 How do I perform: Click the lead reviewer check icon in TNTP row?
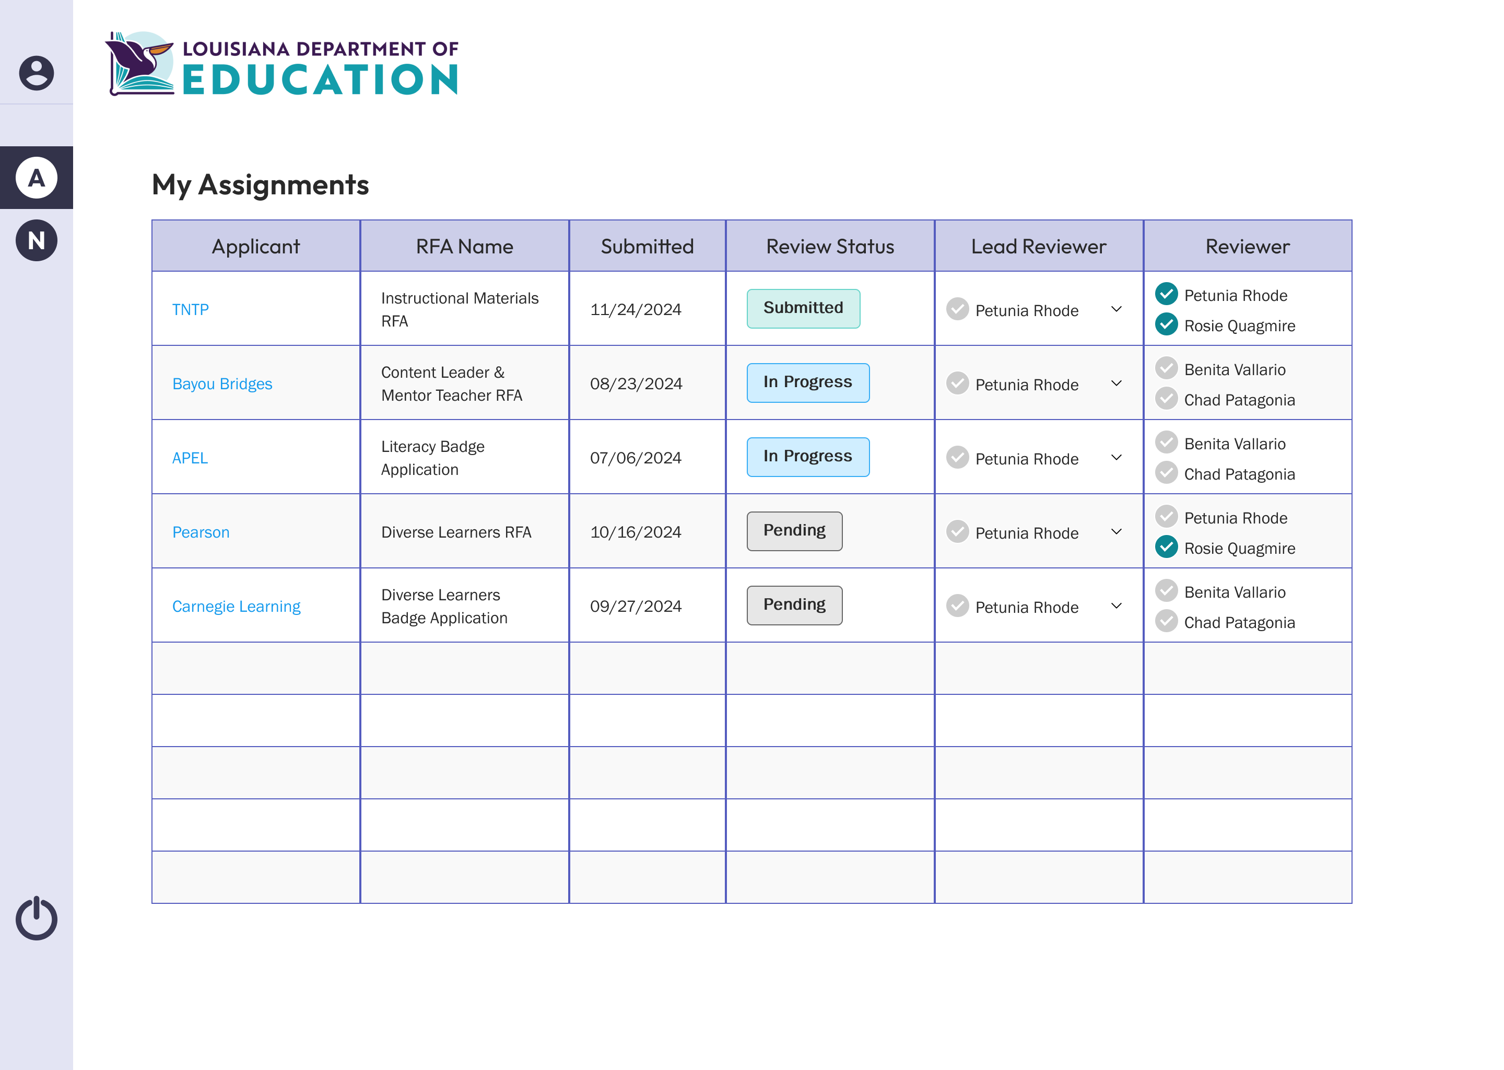[957, 309]
